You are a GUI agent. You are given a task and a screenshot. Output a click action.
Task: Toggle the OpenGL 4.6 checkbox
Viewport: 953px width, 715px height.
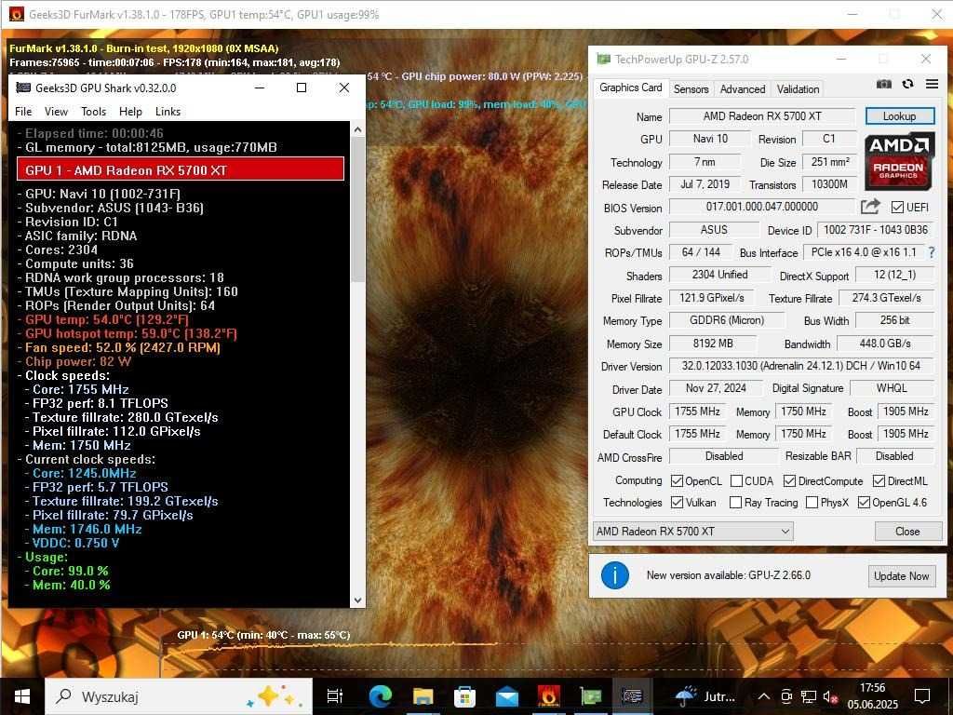(x=864, y=502)
